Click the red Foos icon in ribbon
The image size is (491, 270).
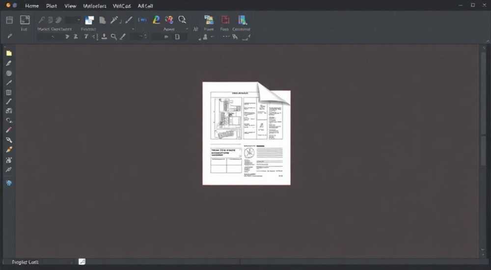(225, 20)
